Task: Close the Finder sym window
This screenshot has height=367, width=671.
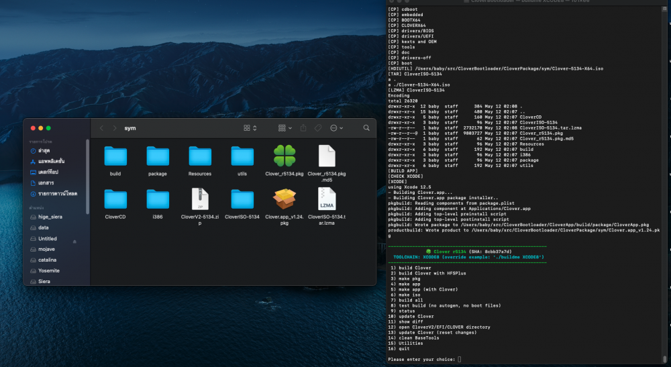Action: click(x=33, y=128)
